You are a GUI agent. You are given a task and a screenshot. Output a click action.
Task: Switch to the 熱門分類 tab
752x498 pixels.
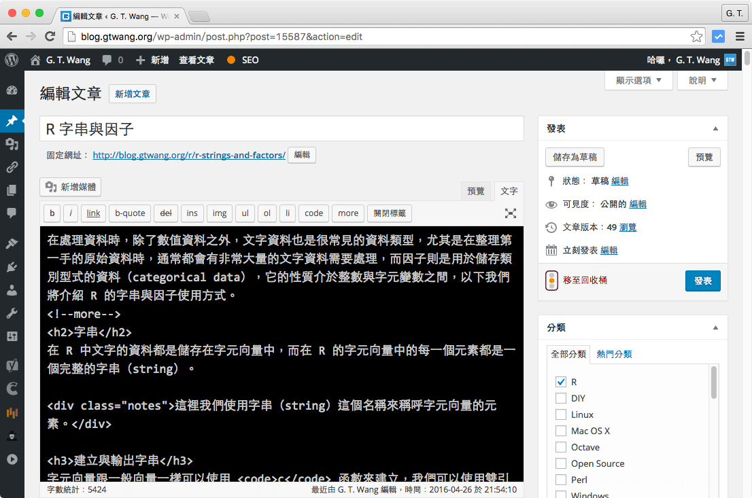click(614, 354)
